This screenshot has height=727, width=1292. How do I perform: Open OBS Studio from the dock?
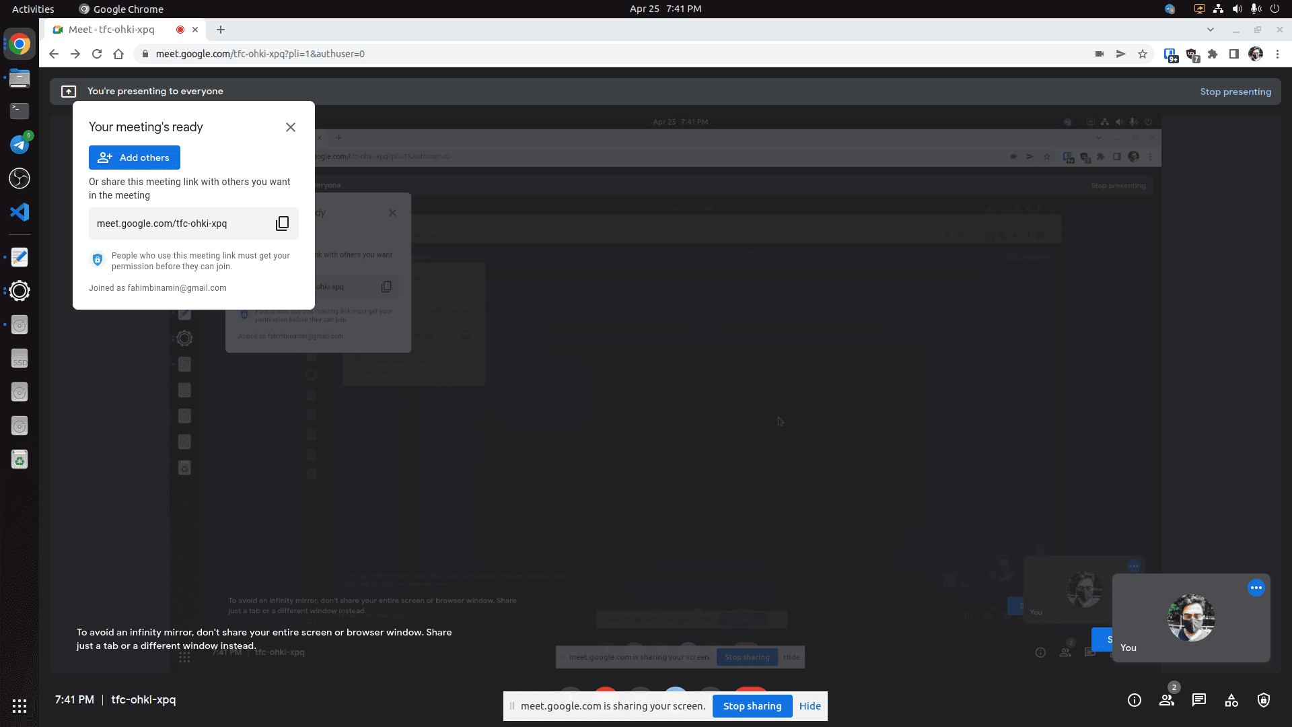pos(20,178)
